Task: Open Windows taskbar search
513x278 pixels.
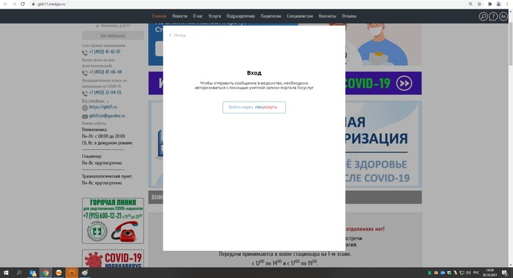Action: [x=19, y=272]
